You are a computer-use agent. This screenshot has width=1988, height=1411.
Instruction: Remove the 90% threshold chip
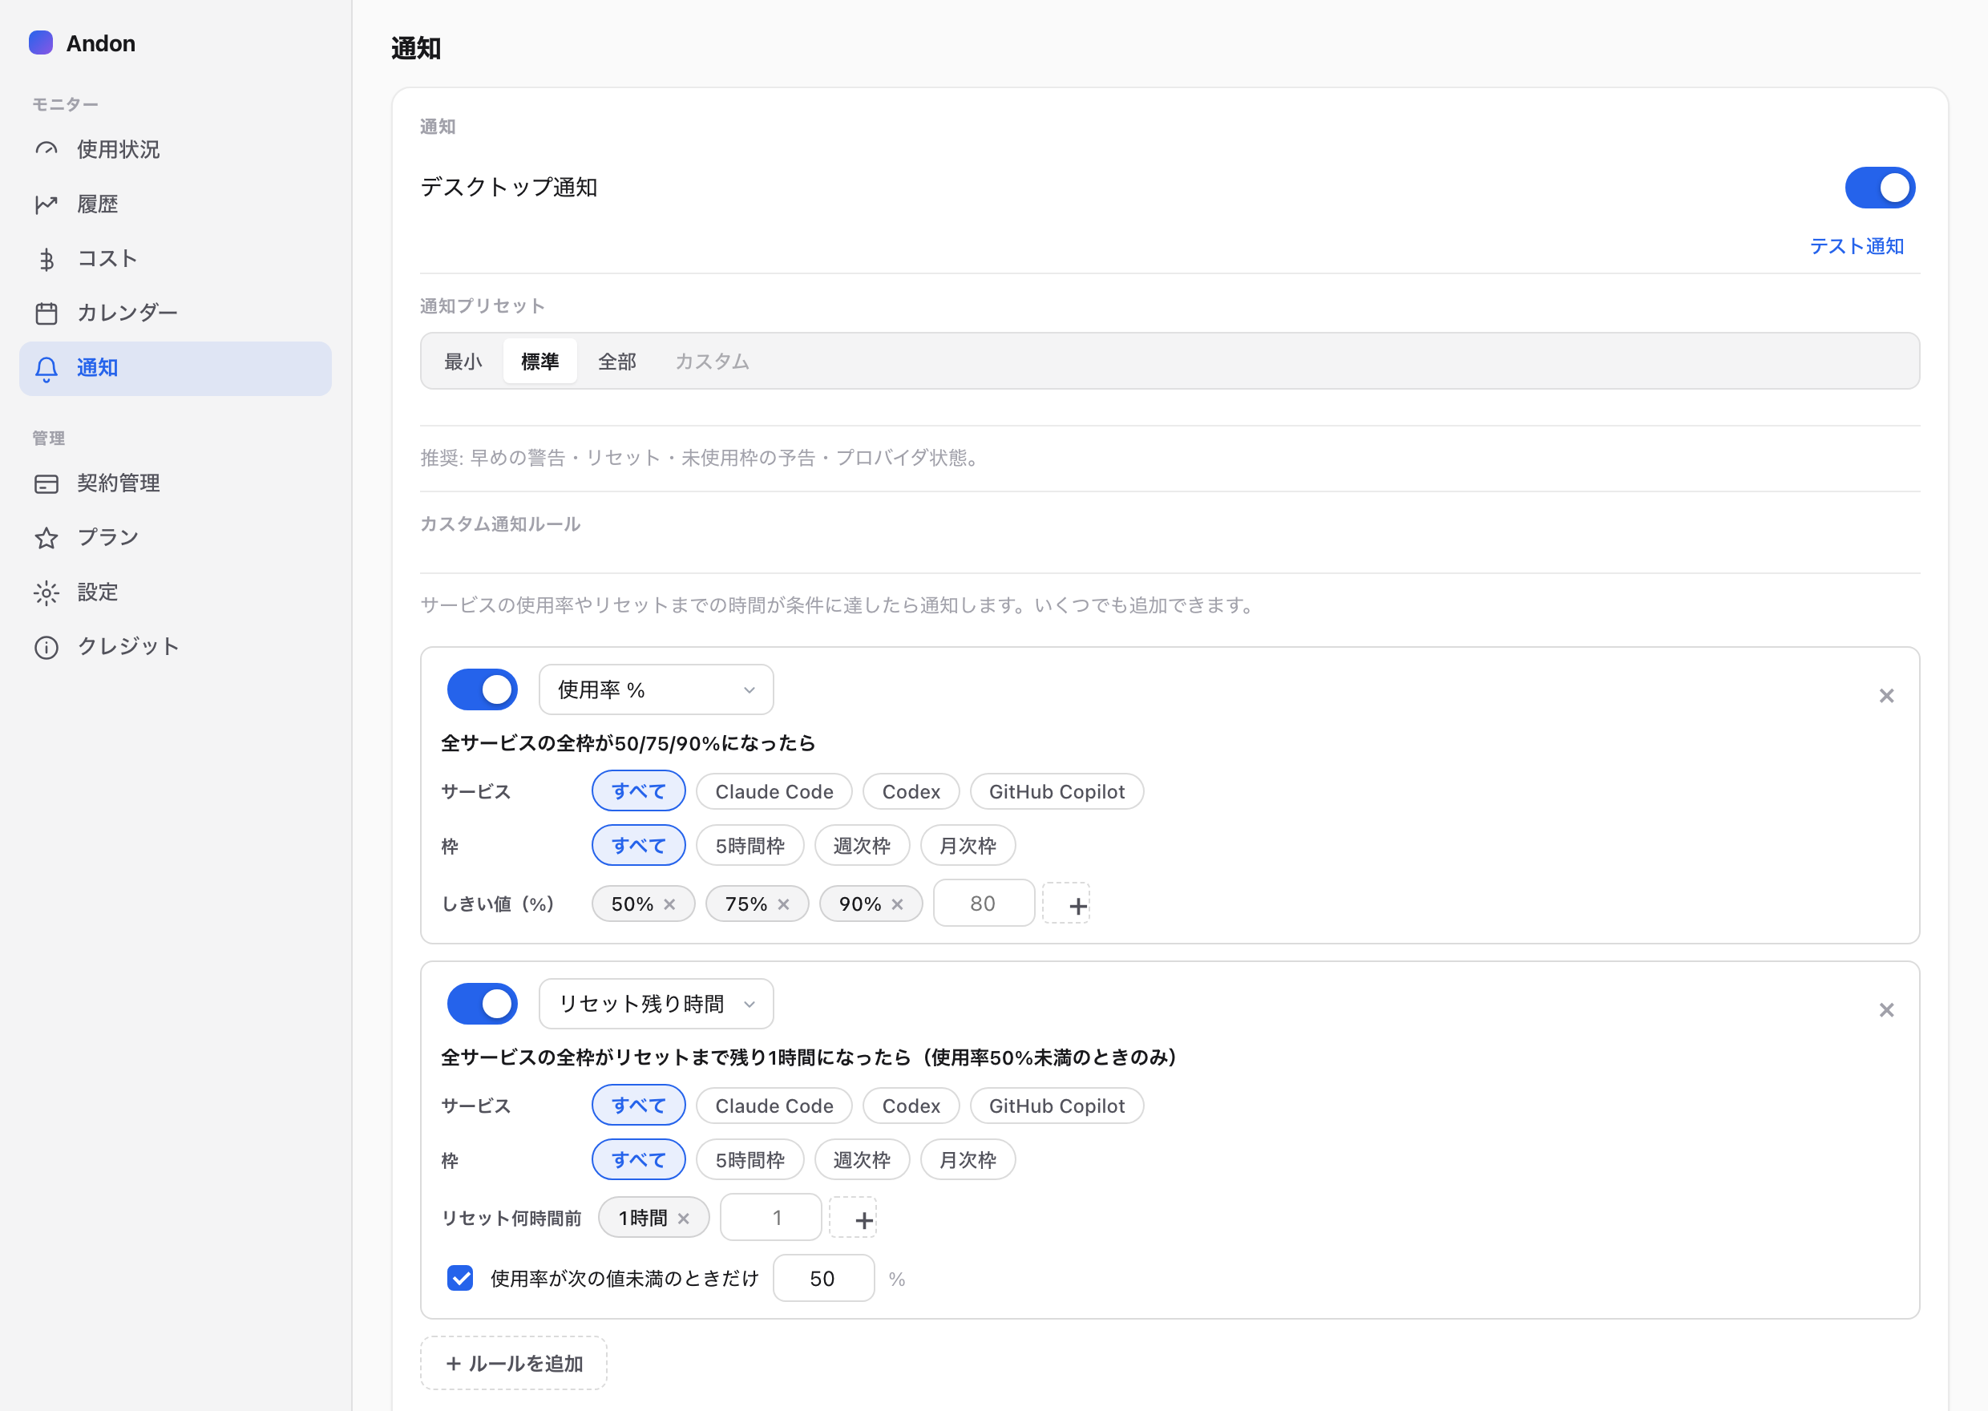[897, 904]
